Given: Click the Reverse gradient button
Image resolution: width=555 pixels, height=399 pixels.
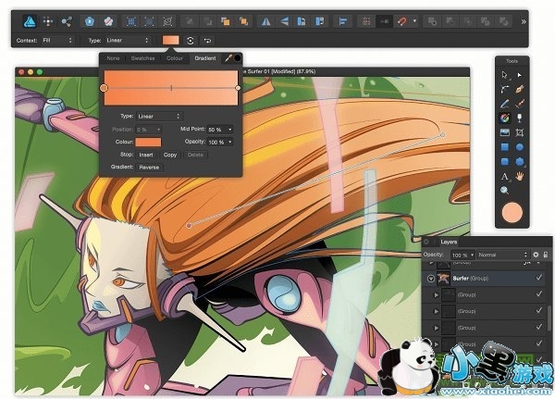Looking at the screenshot, I should pyautogui.click(x=149, y=168).
